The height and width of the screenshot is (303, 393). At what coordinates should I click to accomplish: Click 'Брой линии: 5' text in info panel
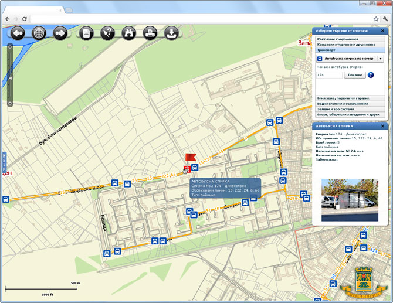click(x=327, y=142)
